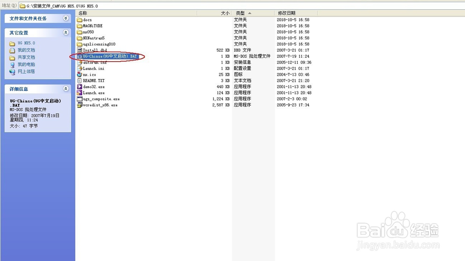This screenshot has width=465, height=261.
Task: Sort by the 类型 column header
Action: pos(253,13)
